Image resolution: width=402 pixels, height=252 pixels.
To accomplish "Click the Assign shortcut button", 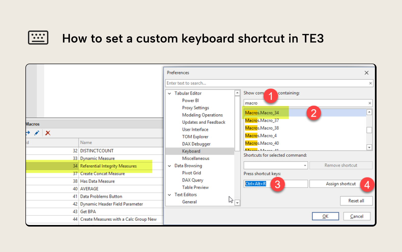I will click(341, 184).
